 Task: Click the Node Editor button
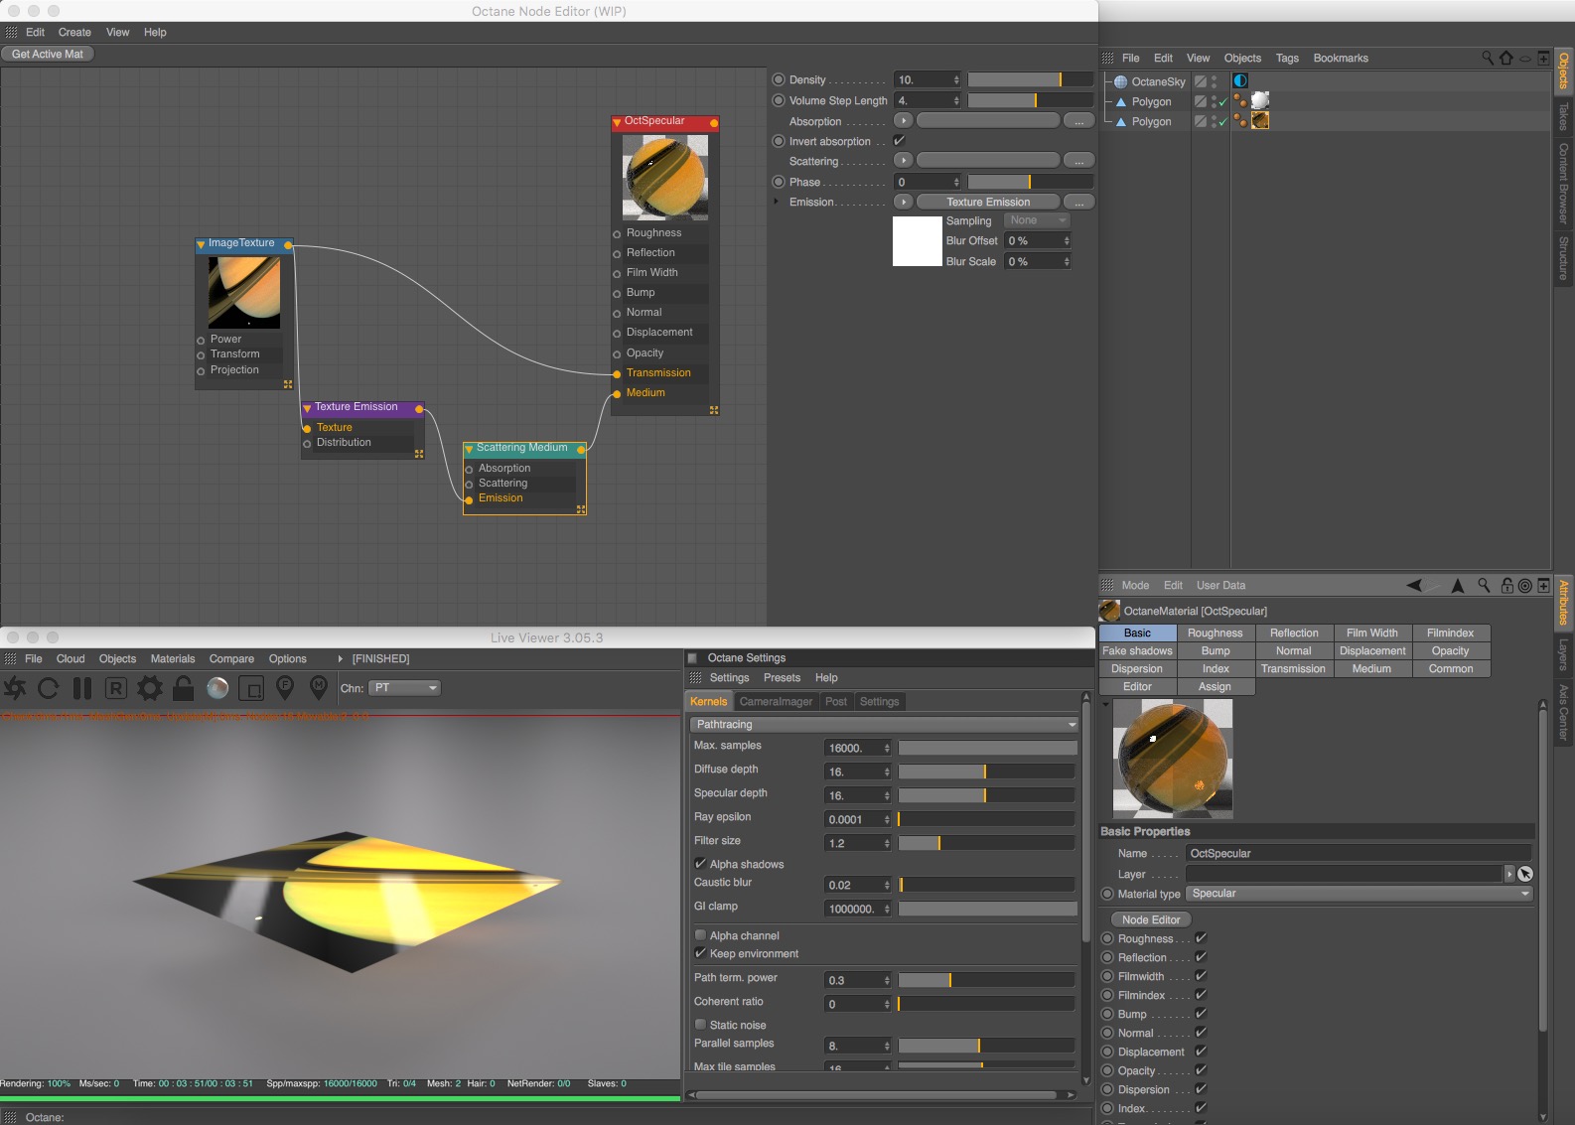[x=1151, y=919]
